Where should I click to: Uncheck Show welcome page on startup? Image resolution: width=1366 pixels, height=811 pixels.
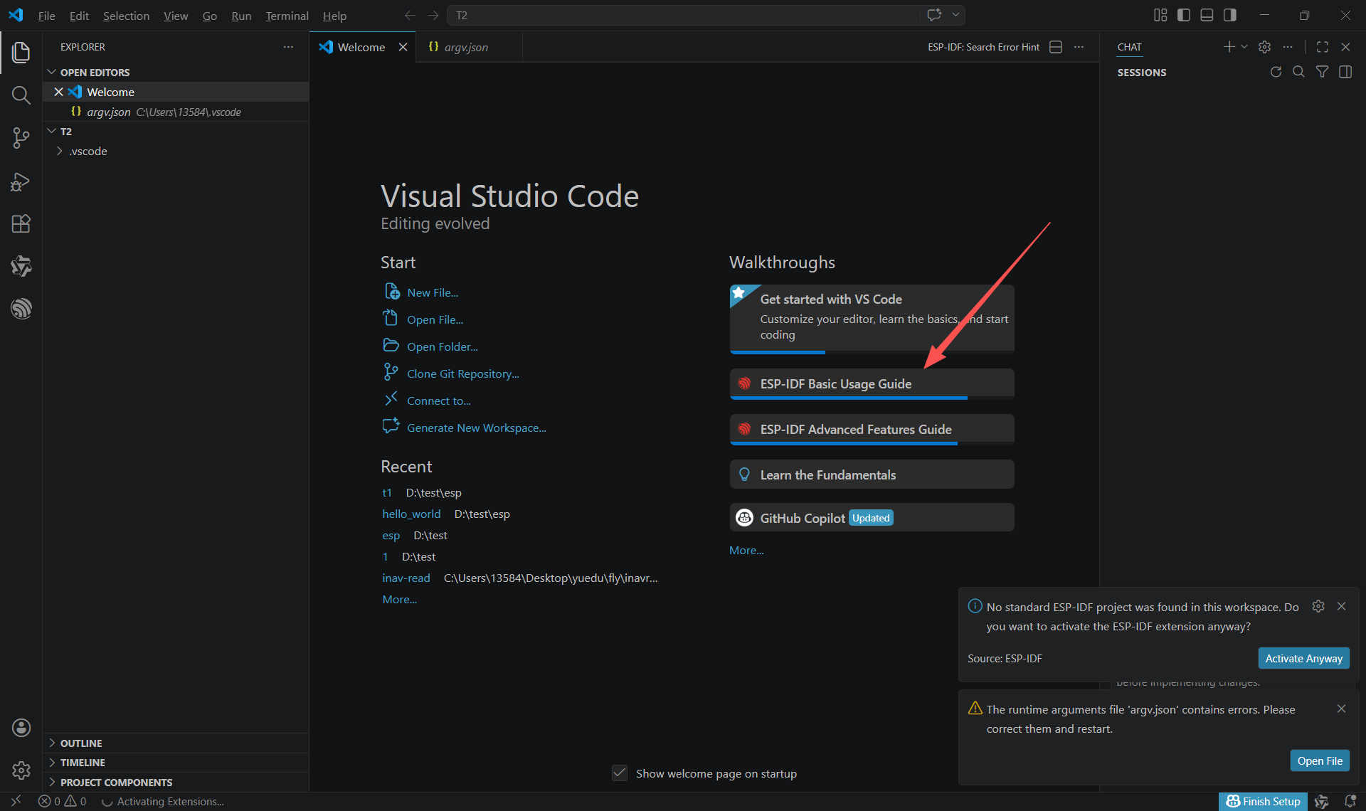click(x=620, y=773)
